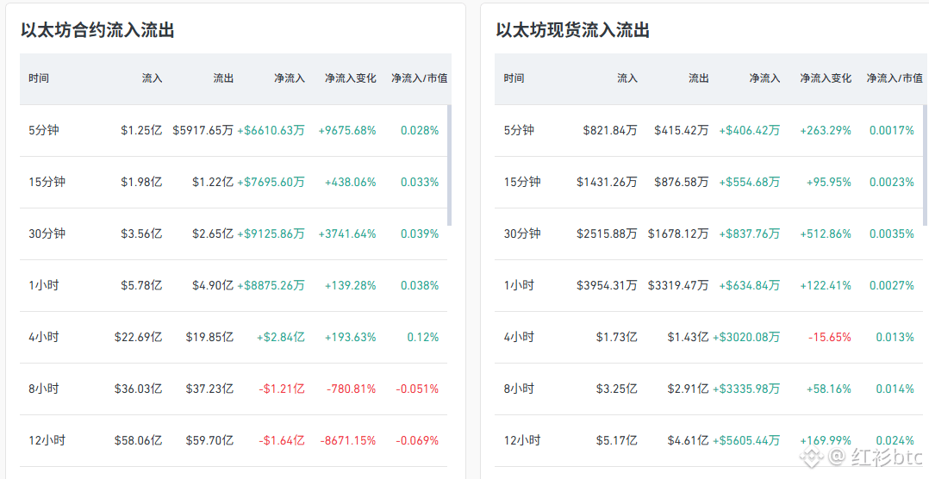Click the 30分钟 row label in 合约 table
The height and width of the screenshot is (479, 929).
47,233
